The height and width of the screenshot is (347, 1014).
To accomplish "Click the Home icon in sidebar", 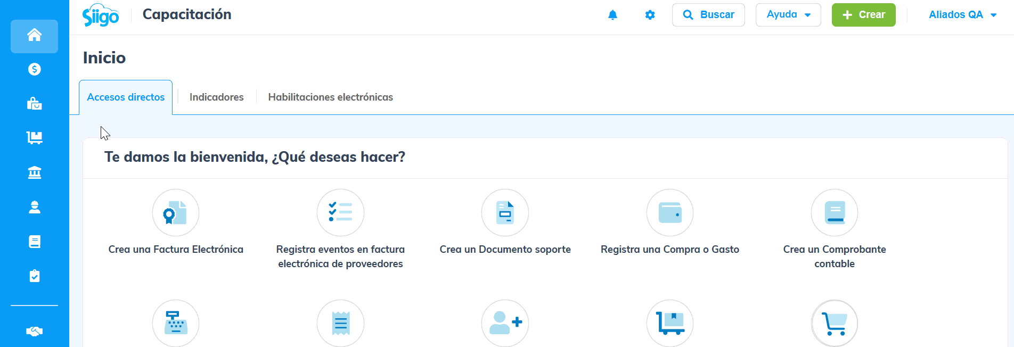I will (35, 36).
